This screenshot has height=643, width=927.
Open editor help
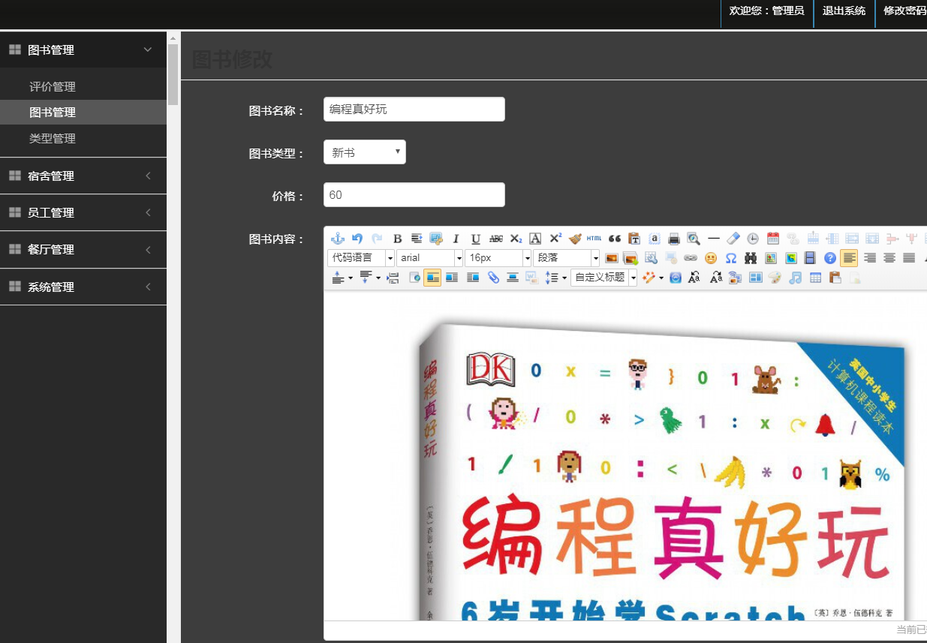point(830,258)
